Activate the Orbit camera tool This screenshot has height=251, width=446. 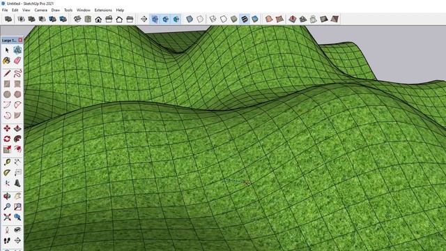pyautogui.click(x=7, y=196)
